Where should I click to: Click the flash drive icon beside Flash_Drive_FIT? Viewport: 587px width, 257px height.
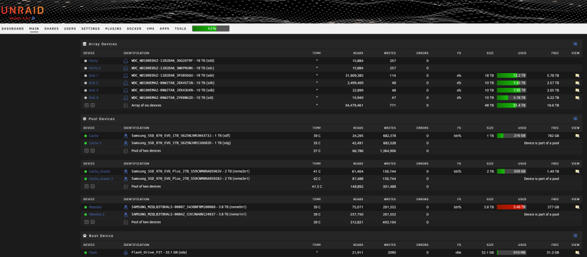click(x=126, y=252)
